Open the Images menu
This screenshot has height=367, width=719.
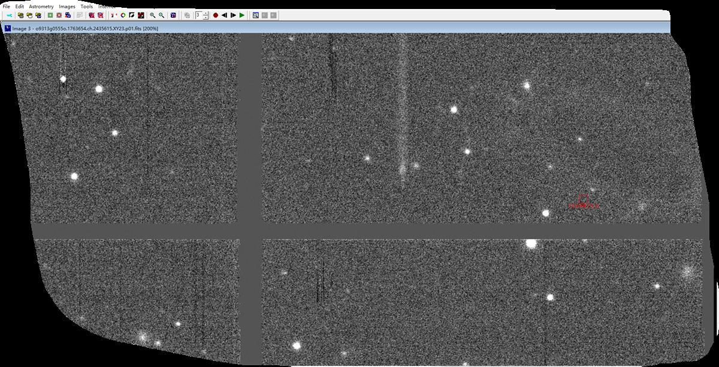[x=67, y=6]
